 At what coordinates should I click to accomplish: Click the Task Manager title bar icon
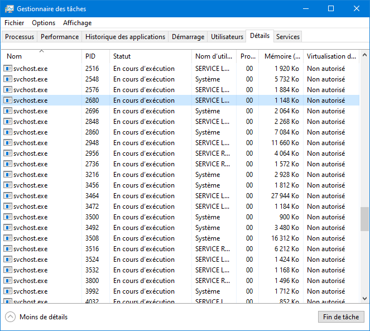9,9
